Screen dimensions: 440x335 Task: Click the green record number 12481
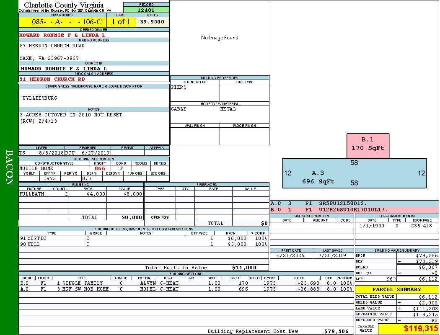[x=146, y=10]
